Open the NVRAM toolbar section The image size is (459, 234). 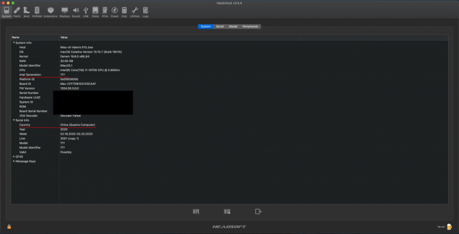[x=37, y=12]
